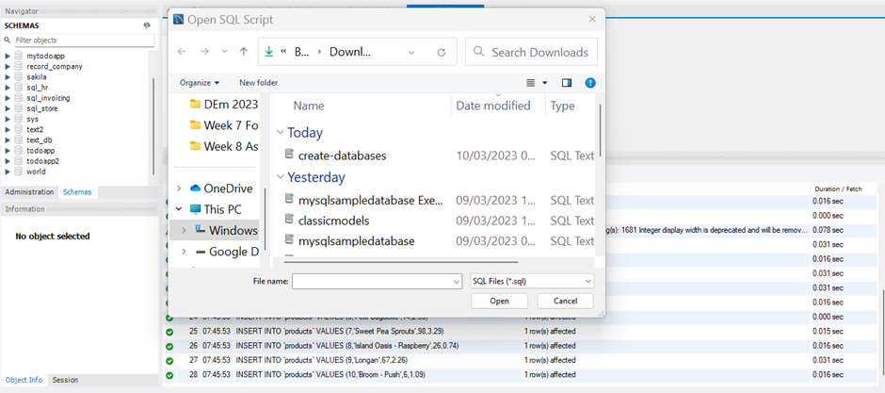
Task: Select the Sweet Pea Sprouts INSERT row
Action: click(520, 332)
